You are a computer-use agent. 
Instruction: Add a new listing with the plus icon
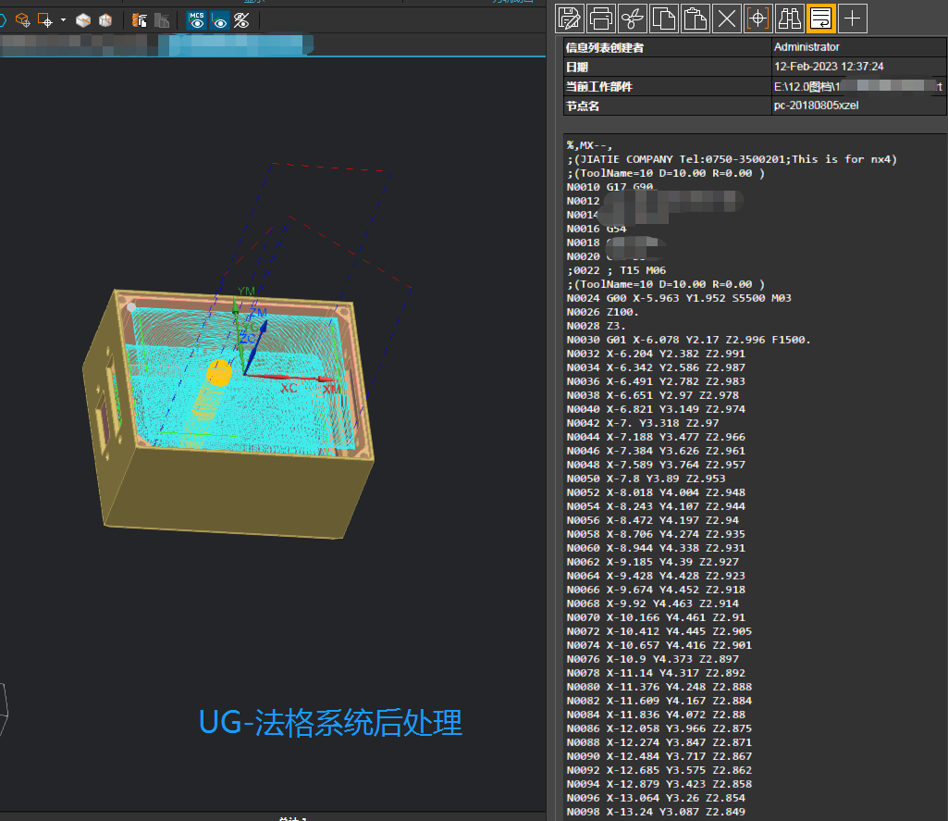tap(852, 18)
